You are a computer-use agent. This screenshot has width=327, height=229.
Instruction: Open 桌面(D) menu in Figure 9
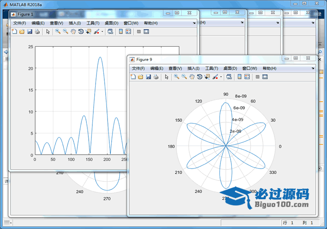230,68
